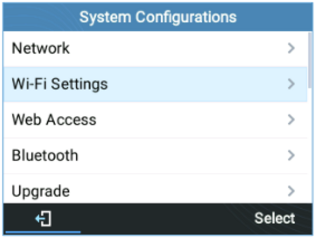
Task: Open the Wi-Fi Settings entry
Action: click(x=155, y=84)
